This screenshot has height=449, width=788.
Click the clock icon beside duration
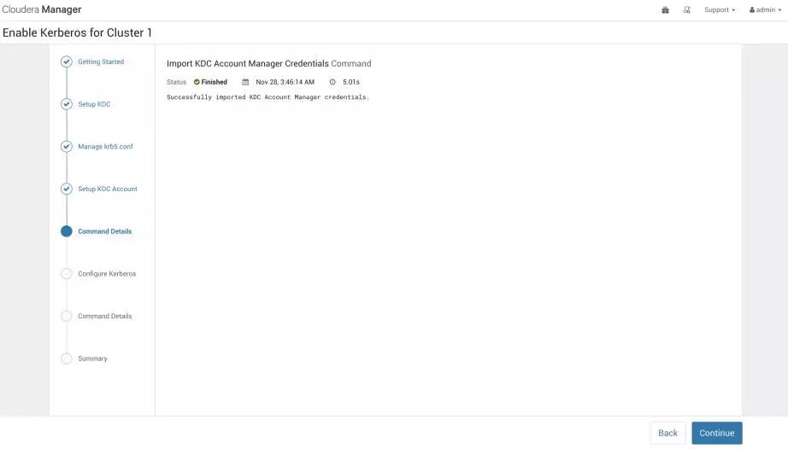(332, 82)
